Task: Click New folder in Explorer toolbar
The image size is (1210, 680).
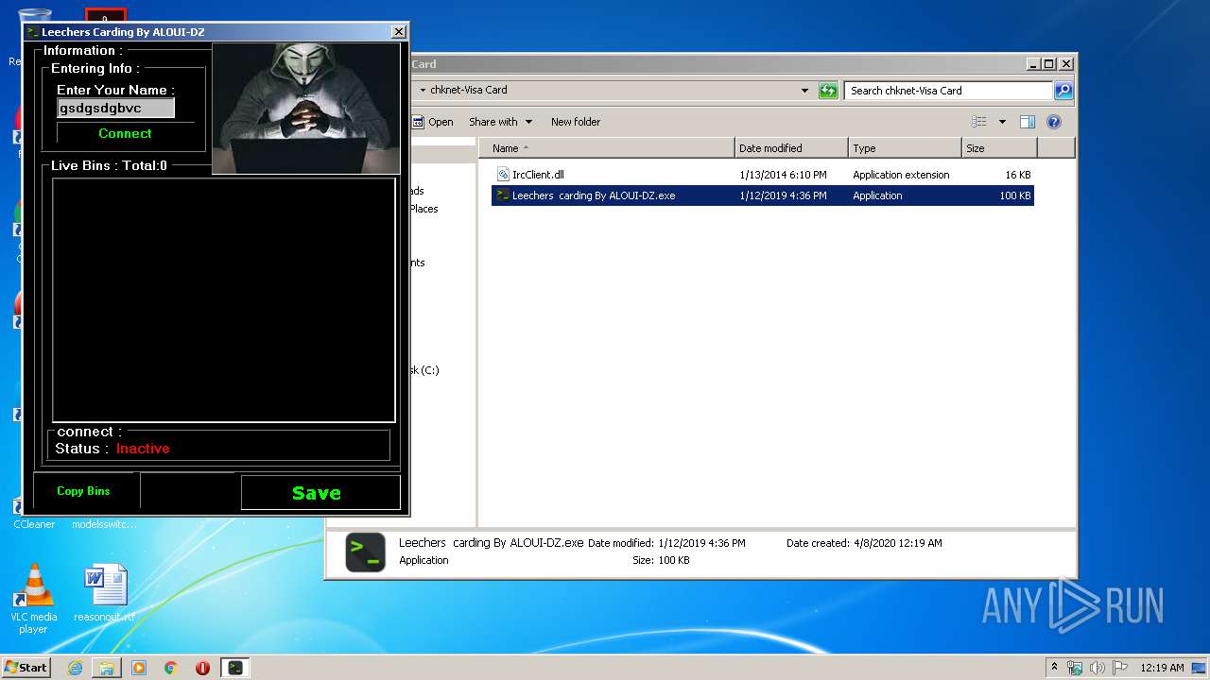Action: [x=576, y=122]
